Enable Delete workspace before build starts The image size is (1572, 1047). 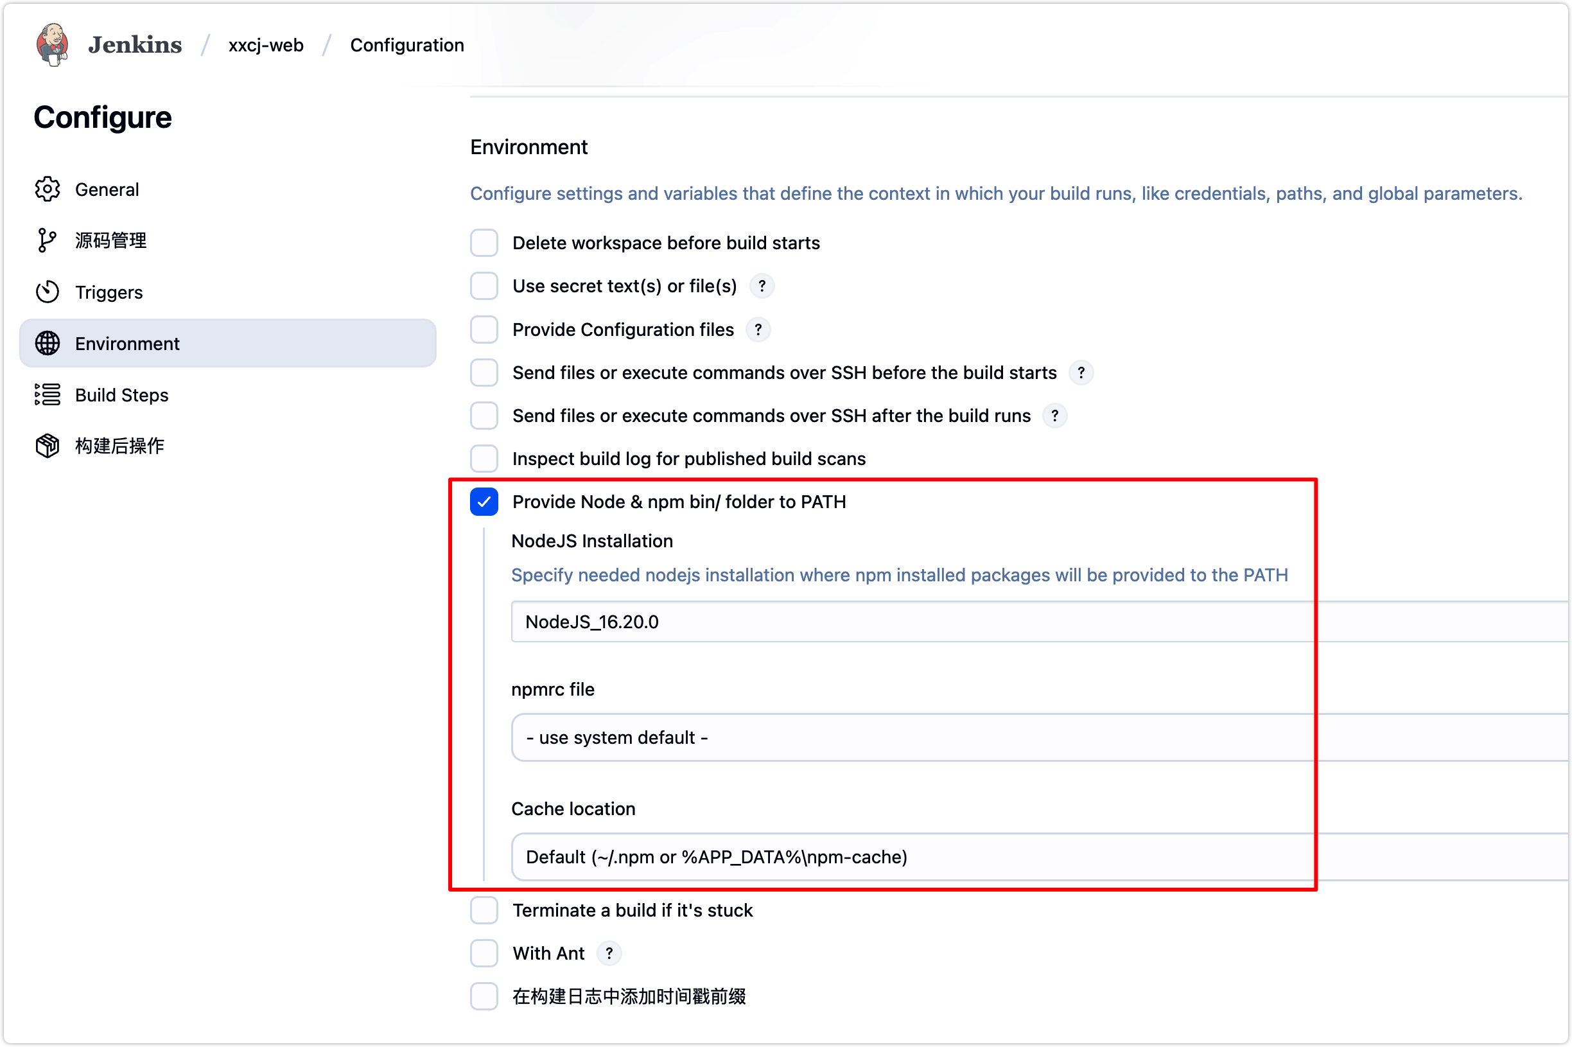point(484,243)
